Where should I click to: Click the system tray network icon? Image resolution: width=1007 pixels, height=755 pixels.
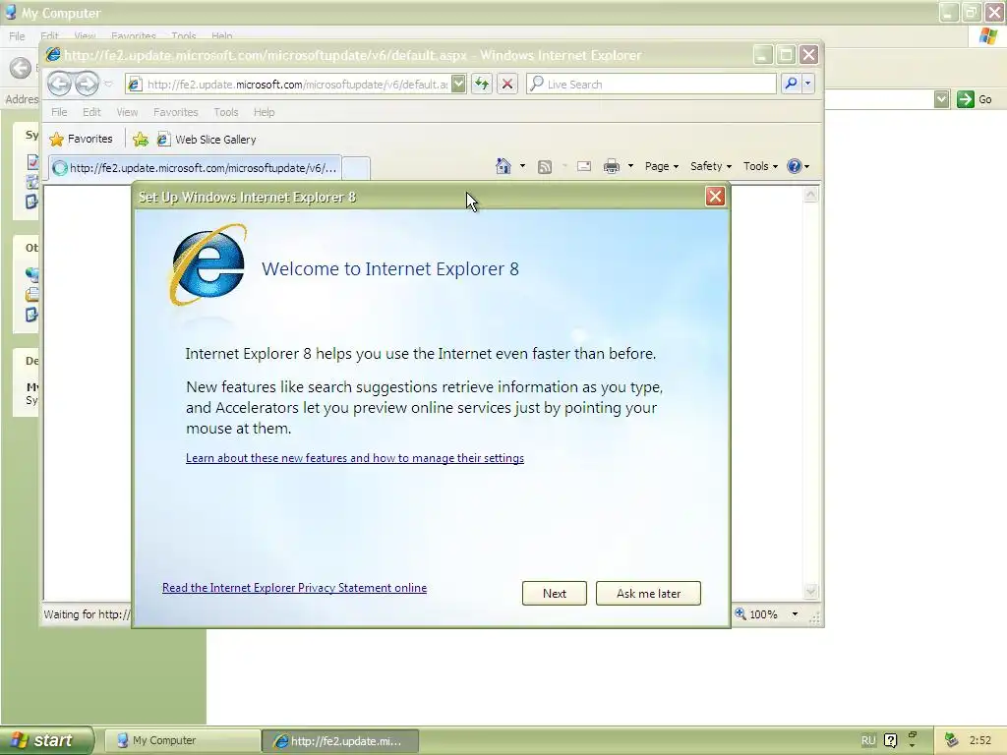pyautogui.click(x=951, y=740)
